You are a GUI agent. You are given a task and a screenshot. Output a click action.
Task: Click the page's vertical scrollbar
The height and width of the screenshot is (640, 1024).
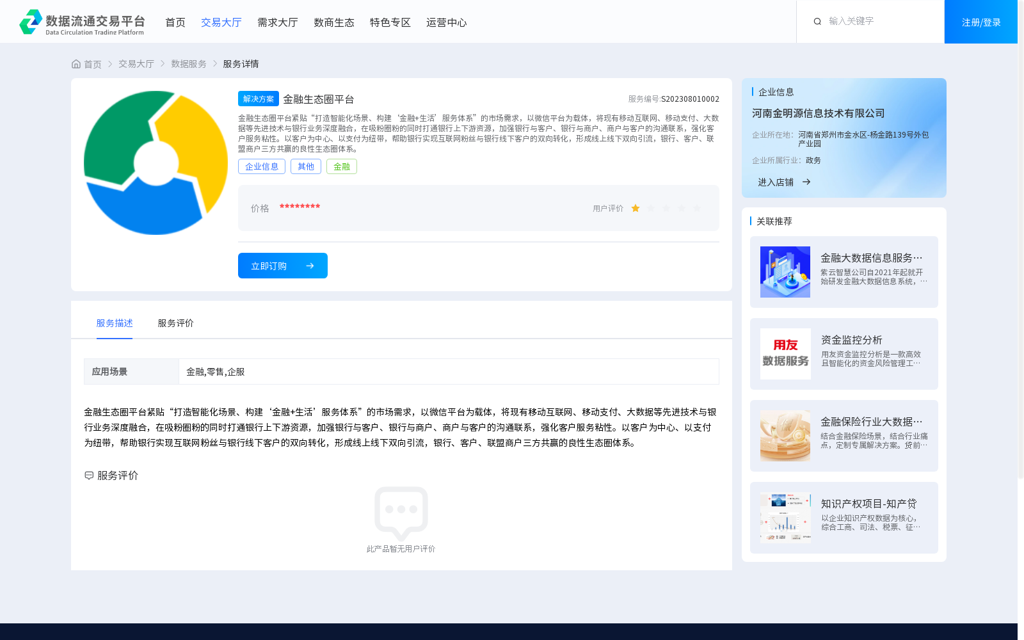(x=1021, y=240)
